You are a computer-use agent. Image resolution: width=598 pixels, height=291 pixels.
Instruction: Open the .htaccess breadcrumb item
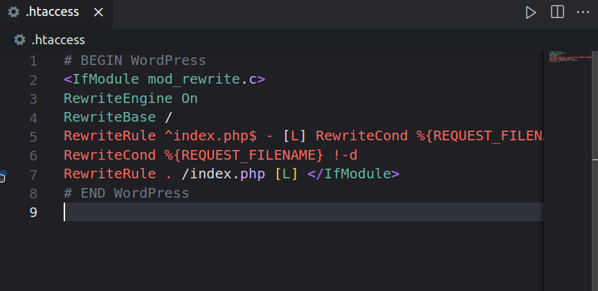[58, 39]
